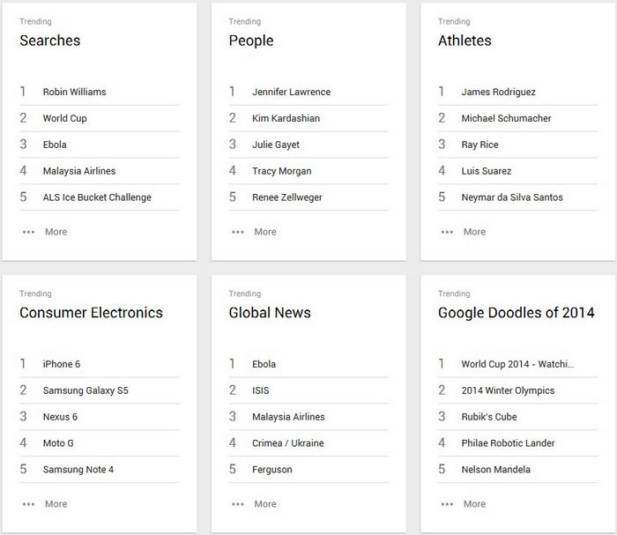The height and width of the screenshot is (535, 617).
Task: Click the Consumer Electronics card heading
Action: (91, 313)
